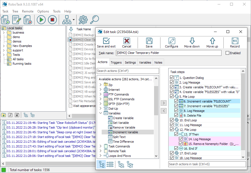Toggle the Enabled checkbox
This screenshot has width=251, height=173.
point(228,53)
